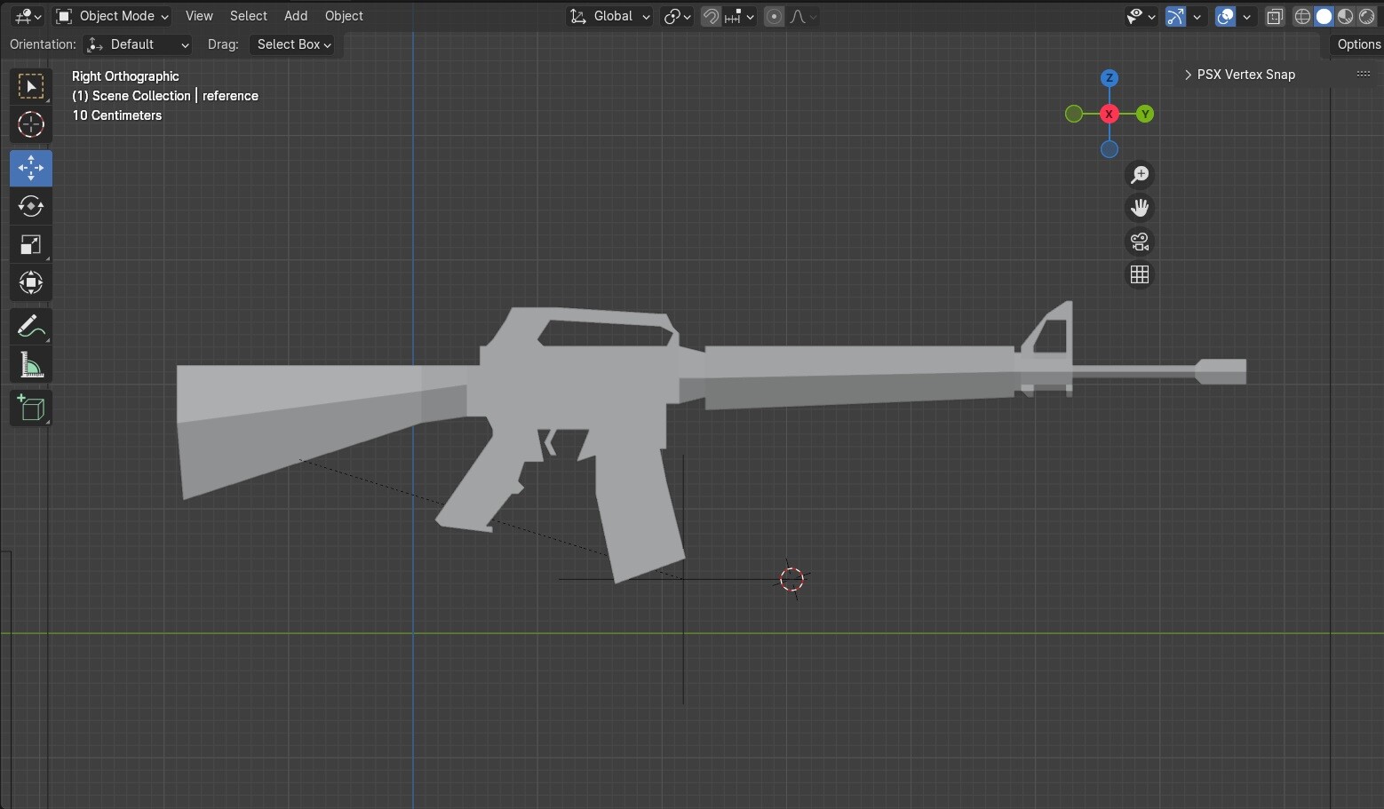Click the Z axis on the navigation gizmo
Viewport: 1384px width, 809px height.
click(x=1110, y=78)
